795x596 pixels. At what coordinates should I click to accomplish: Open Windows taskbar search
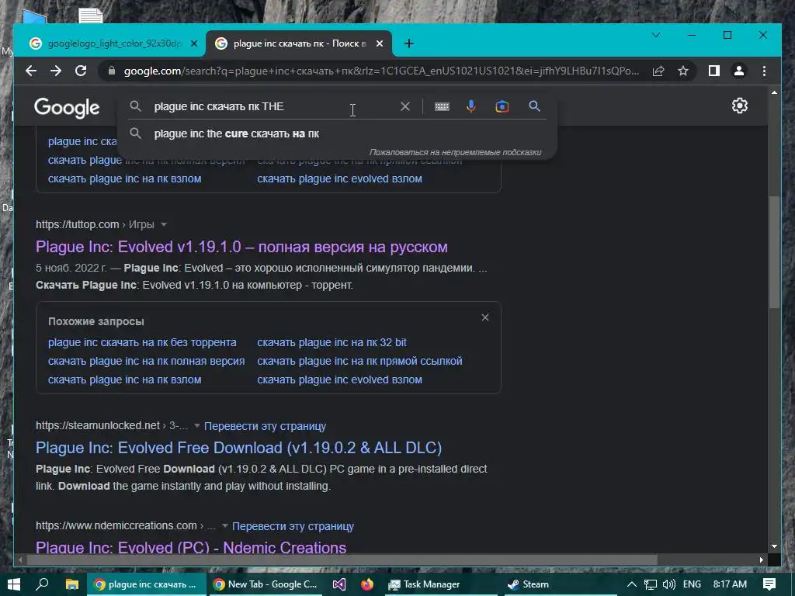click(43, 584)
